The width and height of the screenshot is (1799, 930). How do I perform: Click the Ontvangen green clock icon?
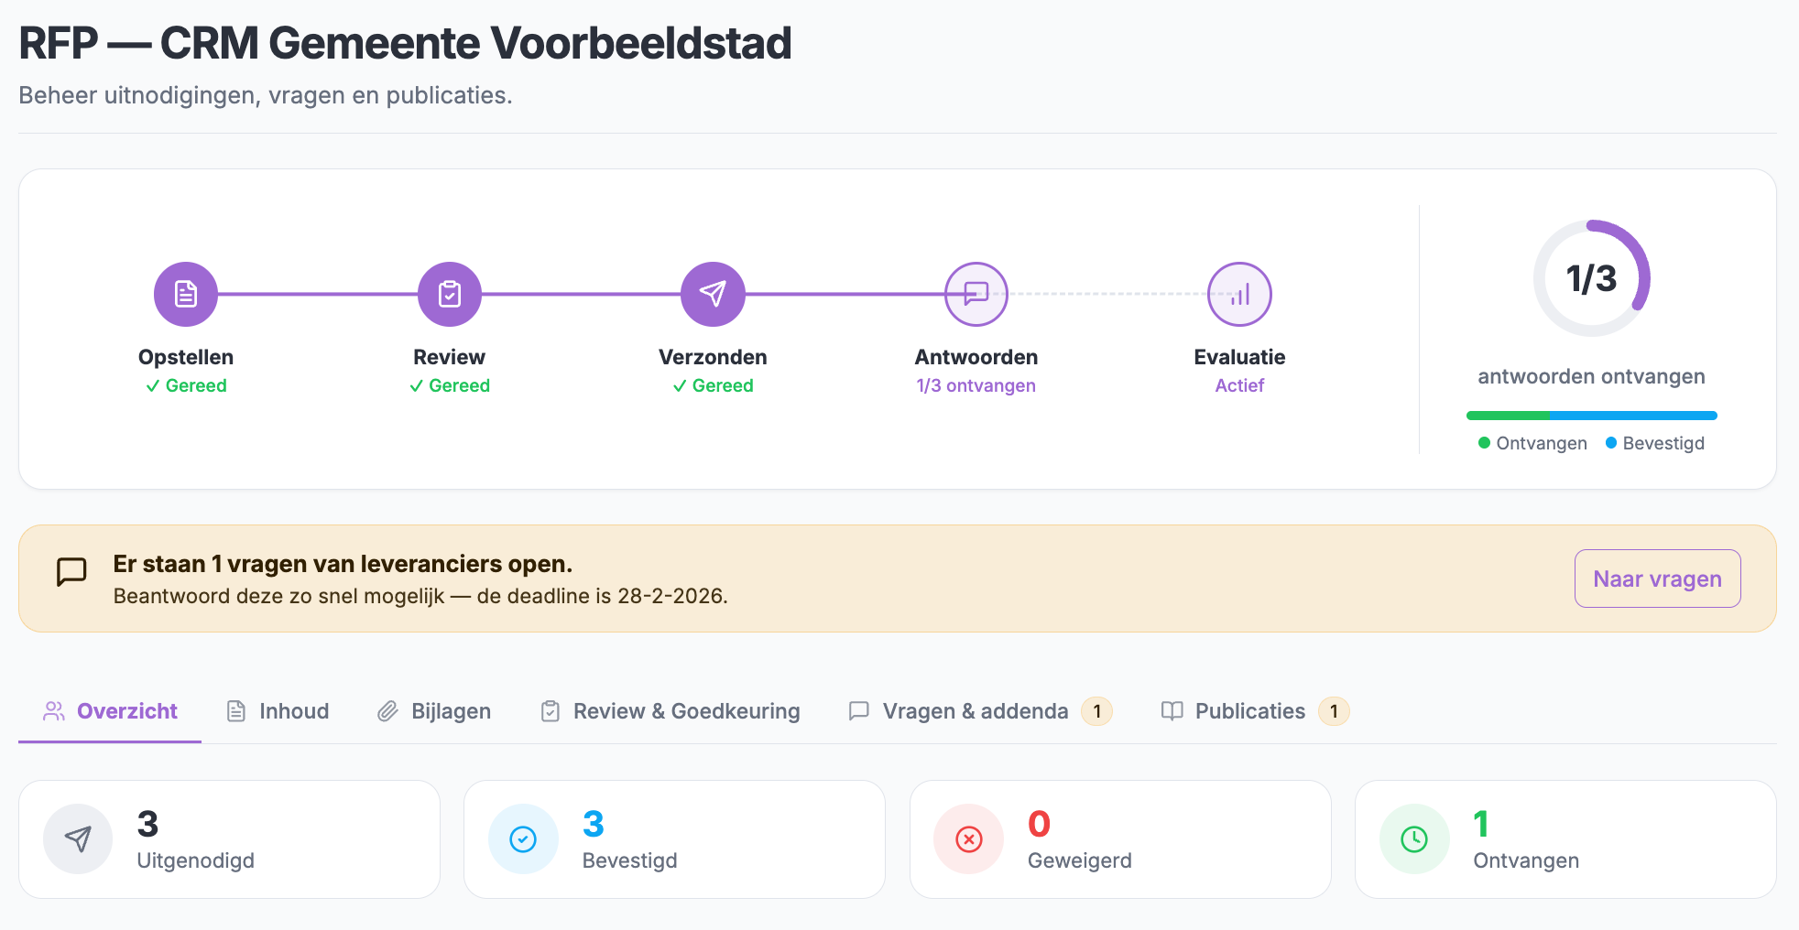pos(1414,838)
